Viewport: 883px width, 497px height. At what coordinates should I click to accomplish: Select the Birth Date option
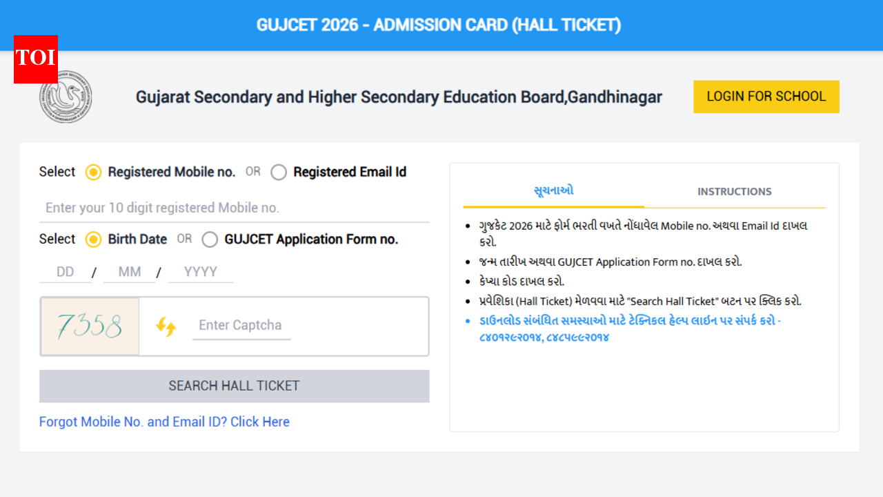93,240
